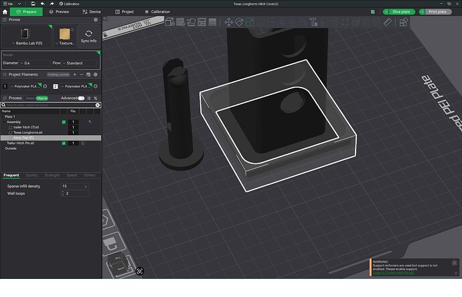Open printer settings gear icon
The width and height of the screenshot is (462, 297).
pos(96,19)
